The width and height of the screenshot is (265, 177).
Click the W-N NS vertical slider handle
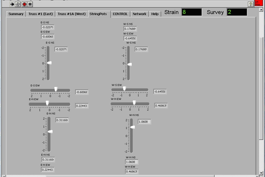click(132, 127)
